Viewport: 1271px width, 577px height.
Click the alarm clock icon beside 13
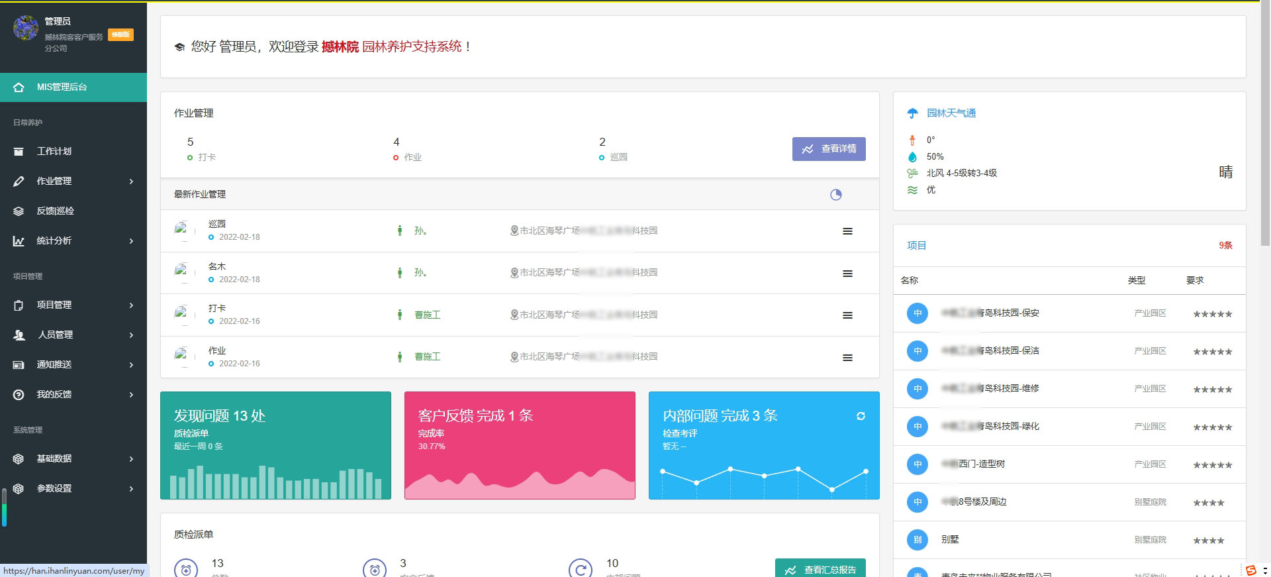pos(185,569)
